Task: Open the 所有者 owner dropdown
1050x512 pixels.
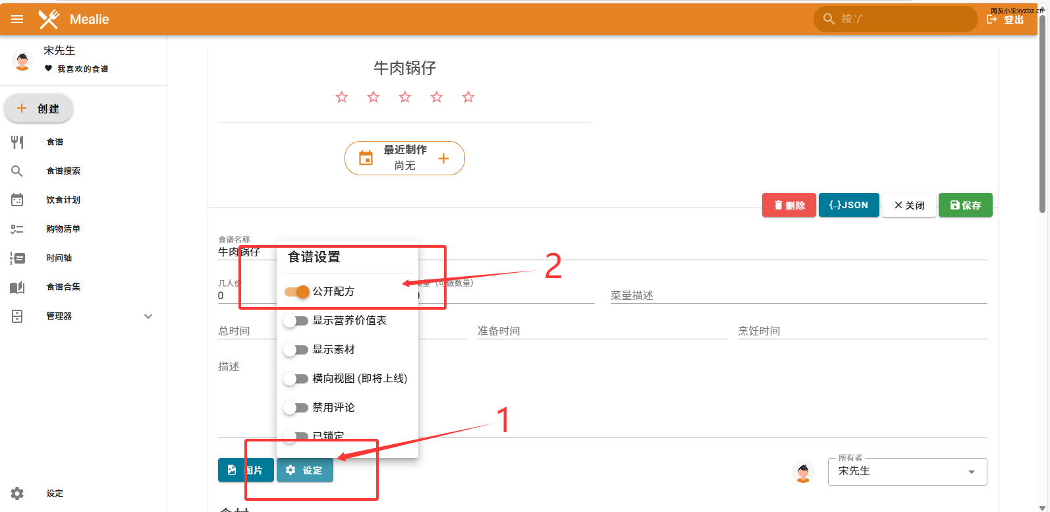Action: (x=907, y=472)
